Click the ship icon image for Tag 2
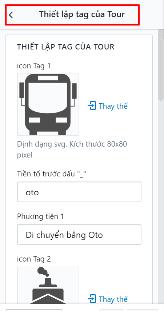This screenshot has width=164, height=311. click(x=48, y=285)
